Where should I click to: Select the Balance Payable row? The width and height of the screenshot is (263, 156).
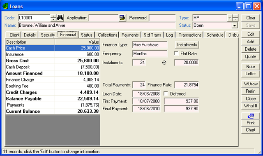coord(53,98)
